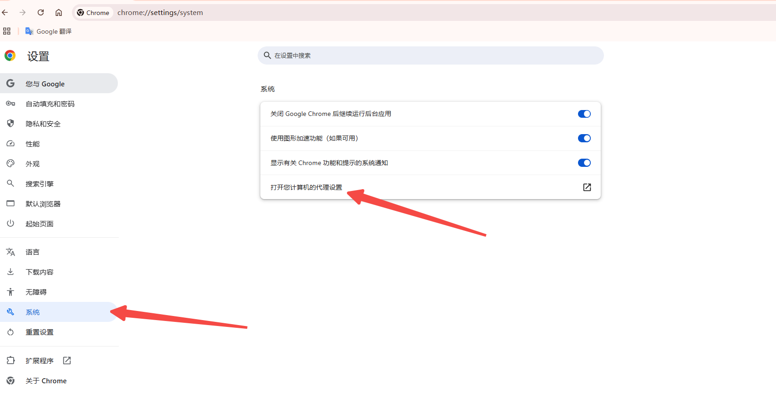Click the open-proxy-settings external link icon
This screenshot has width=776, height=401.
click(x=587, y=187)
